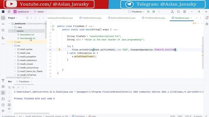Run main method gutter arrow
This screenshot has width=209, height=117.
[53, 30]
